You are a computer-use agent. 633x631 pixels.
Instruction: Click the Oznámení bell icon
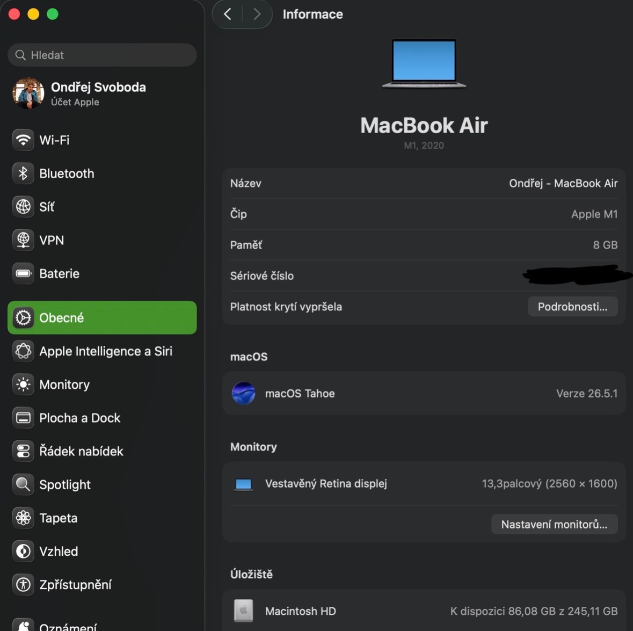pos(23,625)
